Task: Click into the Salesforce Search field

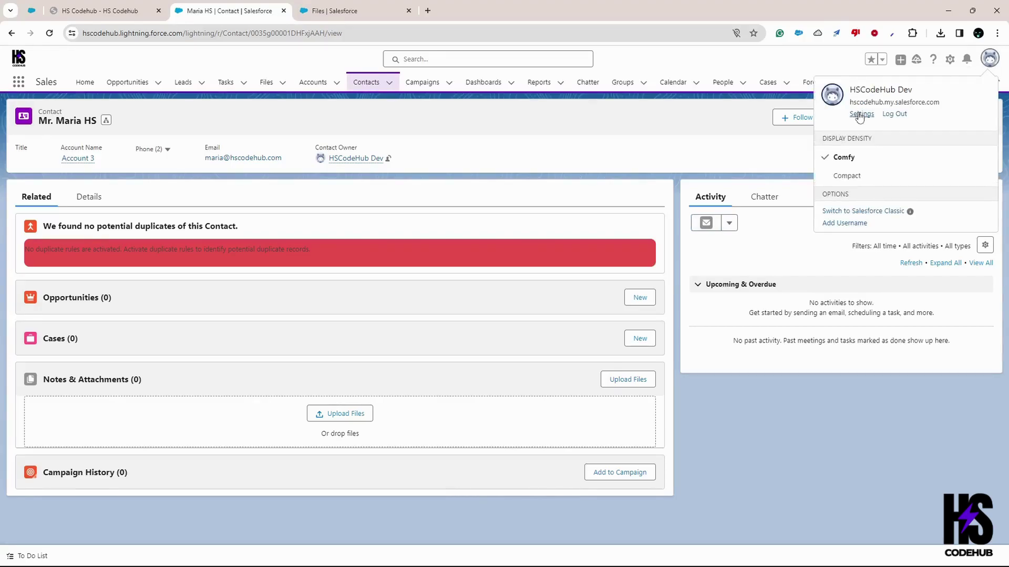Action: [x=488, y=59]
